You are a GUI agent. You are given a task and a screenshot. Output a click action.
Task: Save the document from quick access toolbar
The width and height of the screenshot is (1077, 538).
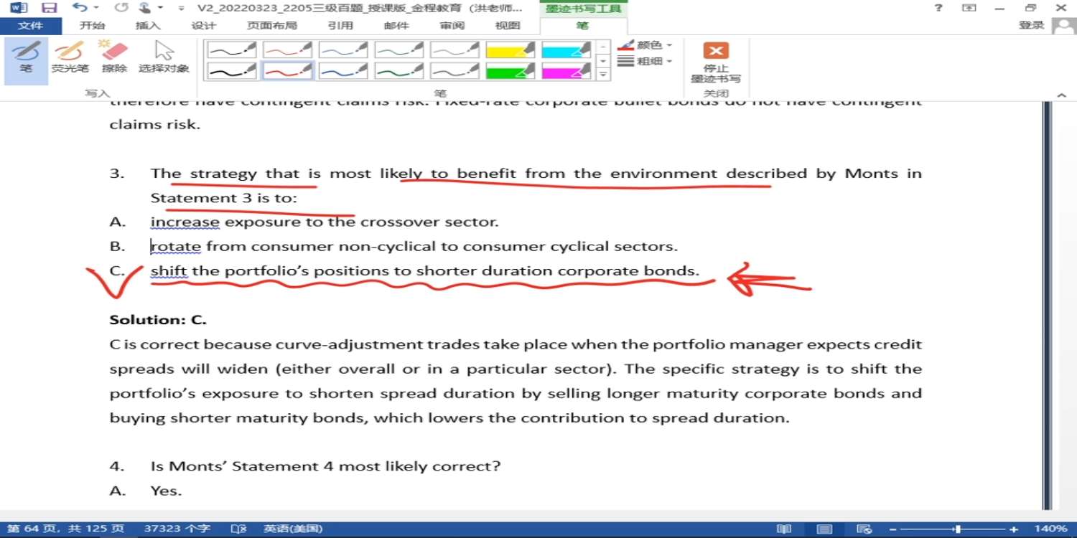[x=49, y=8]
